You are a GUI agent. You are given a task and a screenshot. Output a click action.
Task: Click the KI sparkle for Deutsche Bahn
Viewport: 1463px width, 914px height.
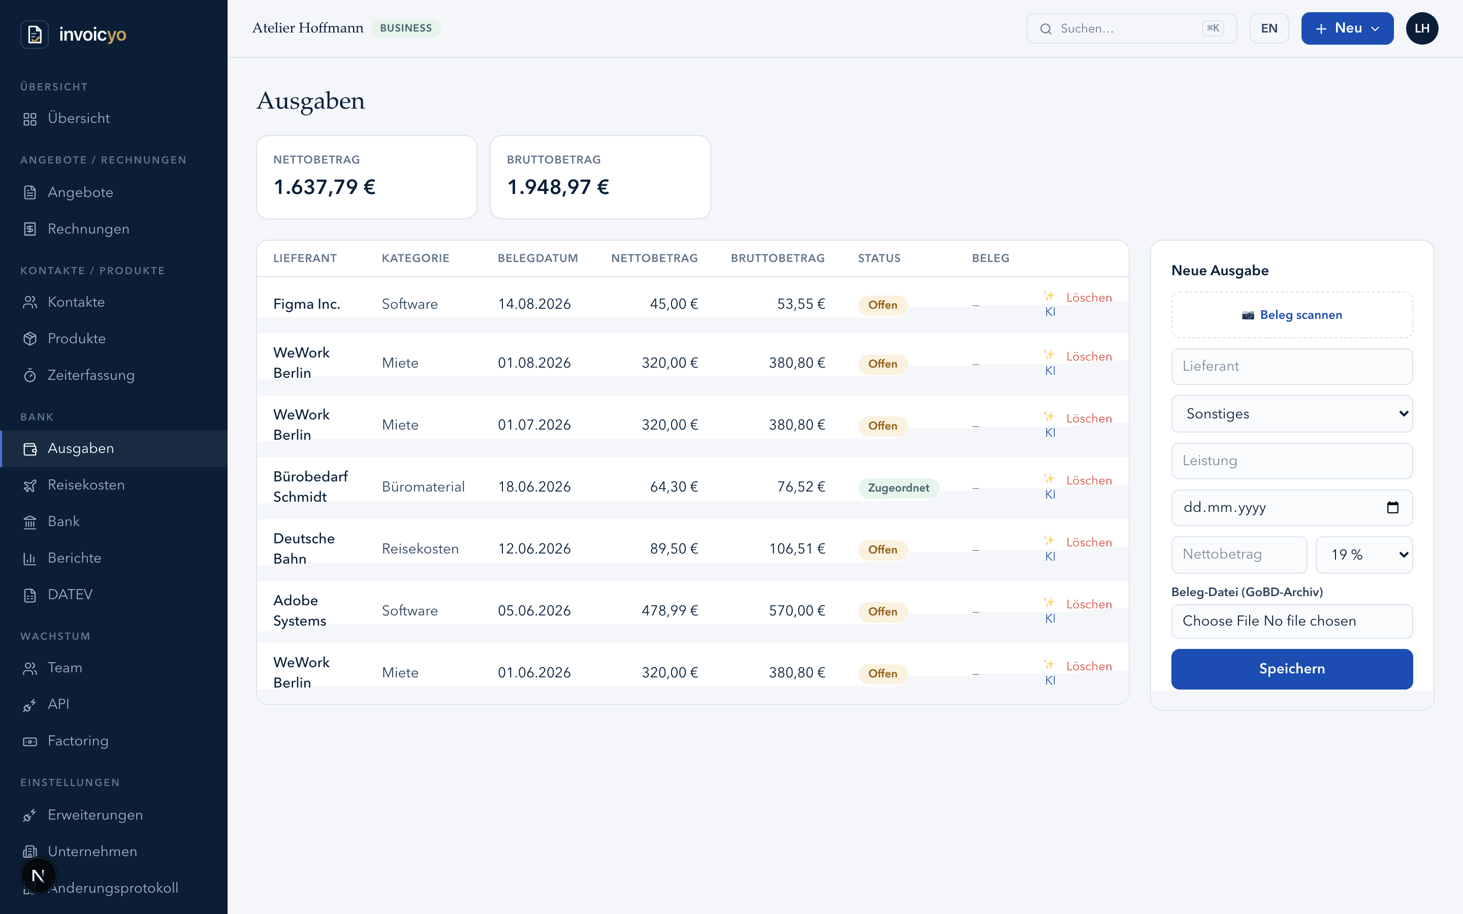[x=1049, y=540]
